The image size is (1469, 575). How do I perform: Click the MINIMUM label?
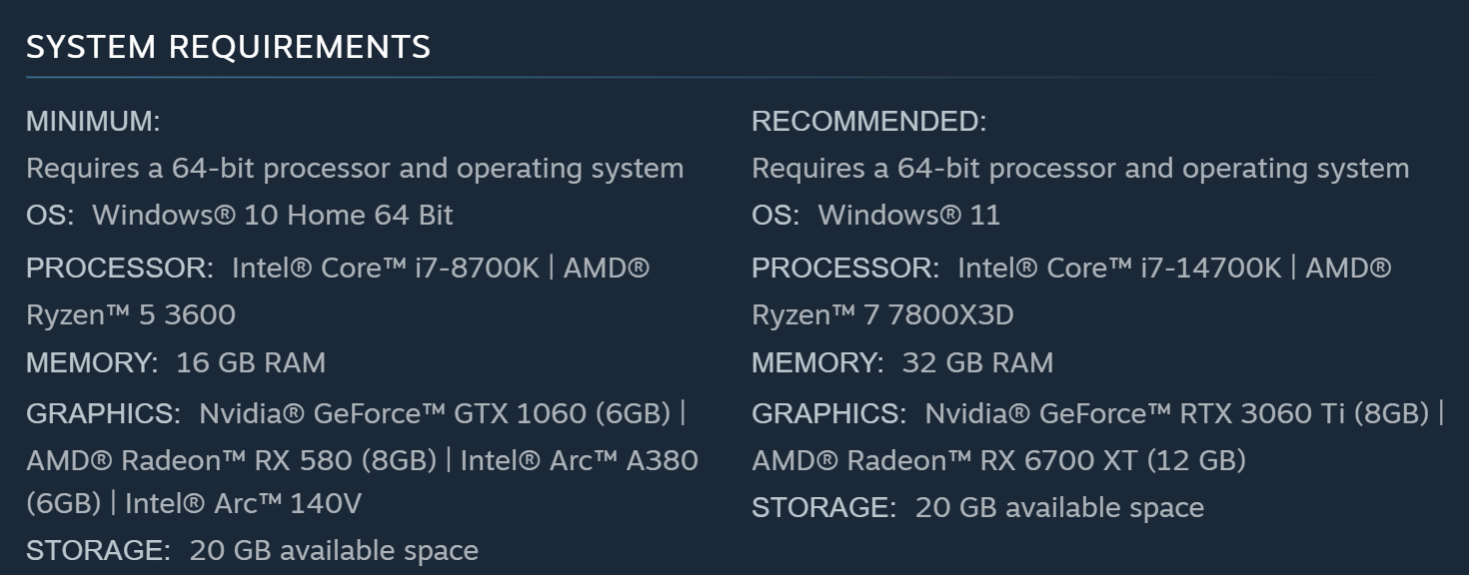[x=93, y=122]
